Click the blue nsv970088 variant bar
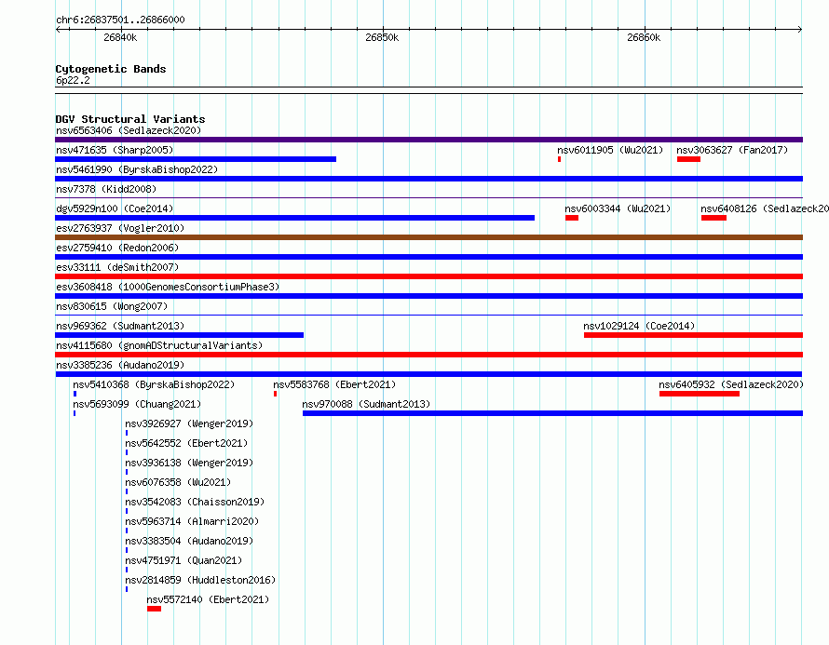The height and width of the screenshot is (645, 829). click(x=552, y=413)
